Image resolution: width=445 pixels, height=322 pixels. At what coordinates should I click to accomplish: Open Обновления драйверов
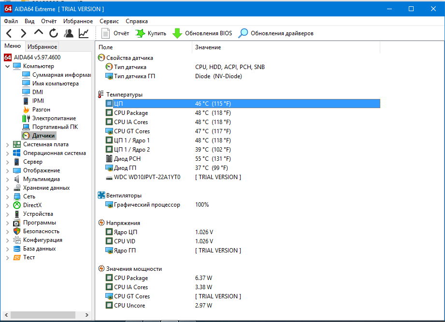[275, 33]
